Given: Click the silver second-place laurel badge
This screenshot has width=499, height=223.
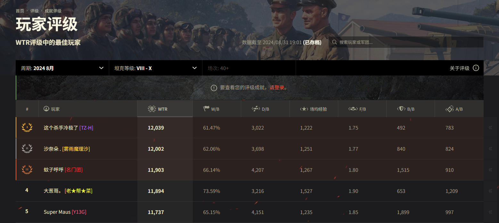Looking at the screenshot, I should pyautogui.click(x=27, y=149).
